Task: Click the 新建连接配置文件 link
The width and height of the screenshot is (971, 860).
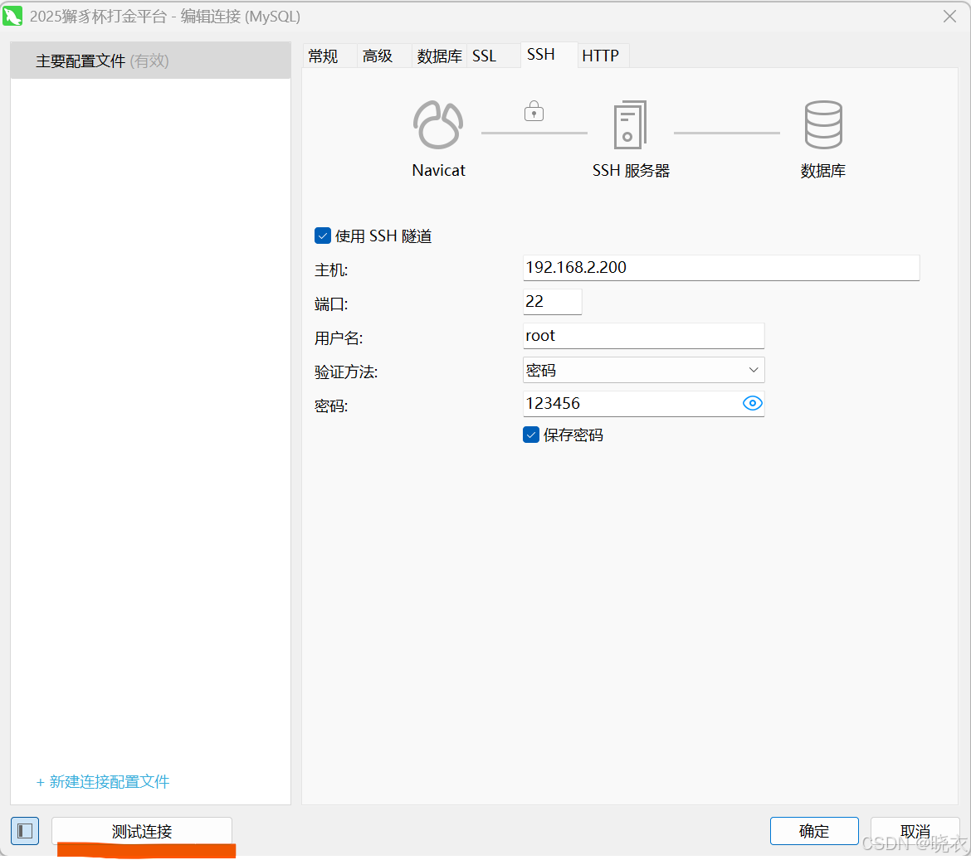Action: 103,781
